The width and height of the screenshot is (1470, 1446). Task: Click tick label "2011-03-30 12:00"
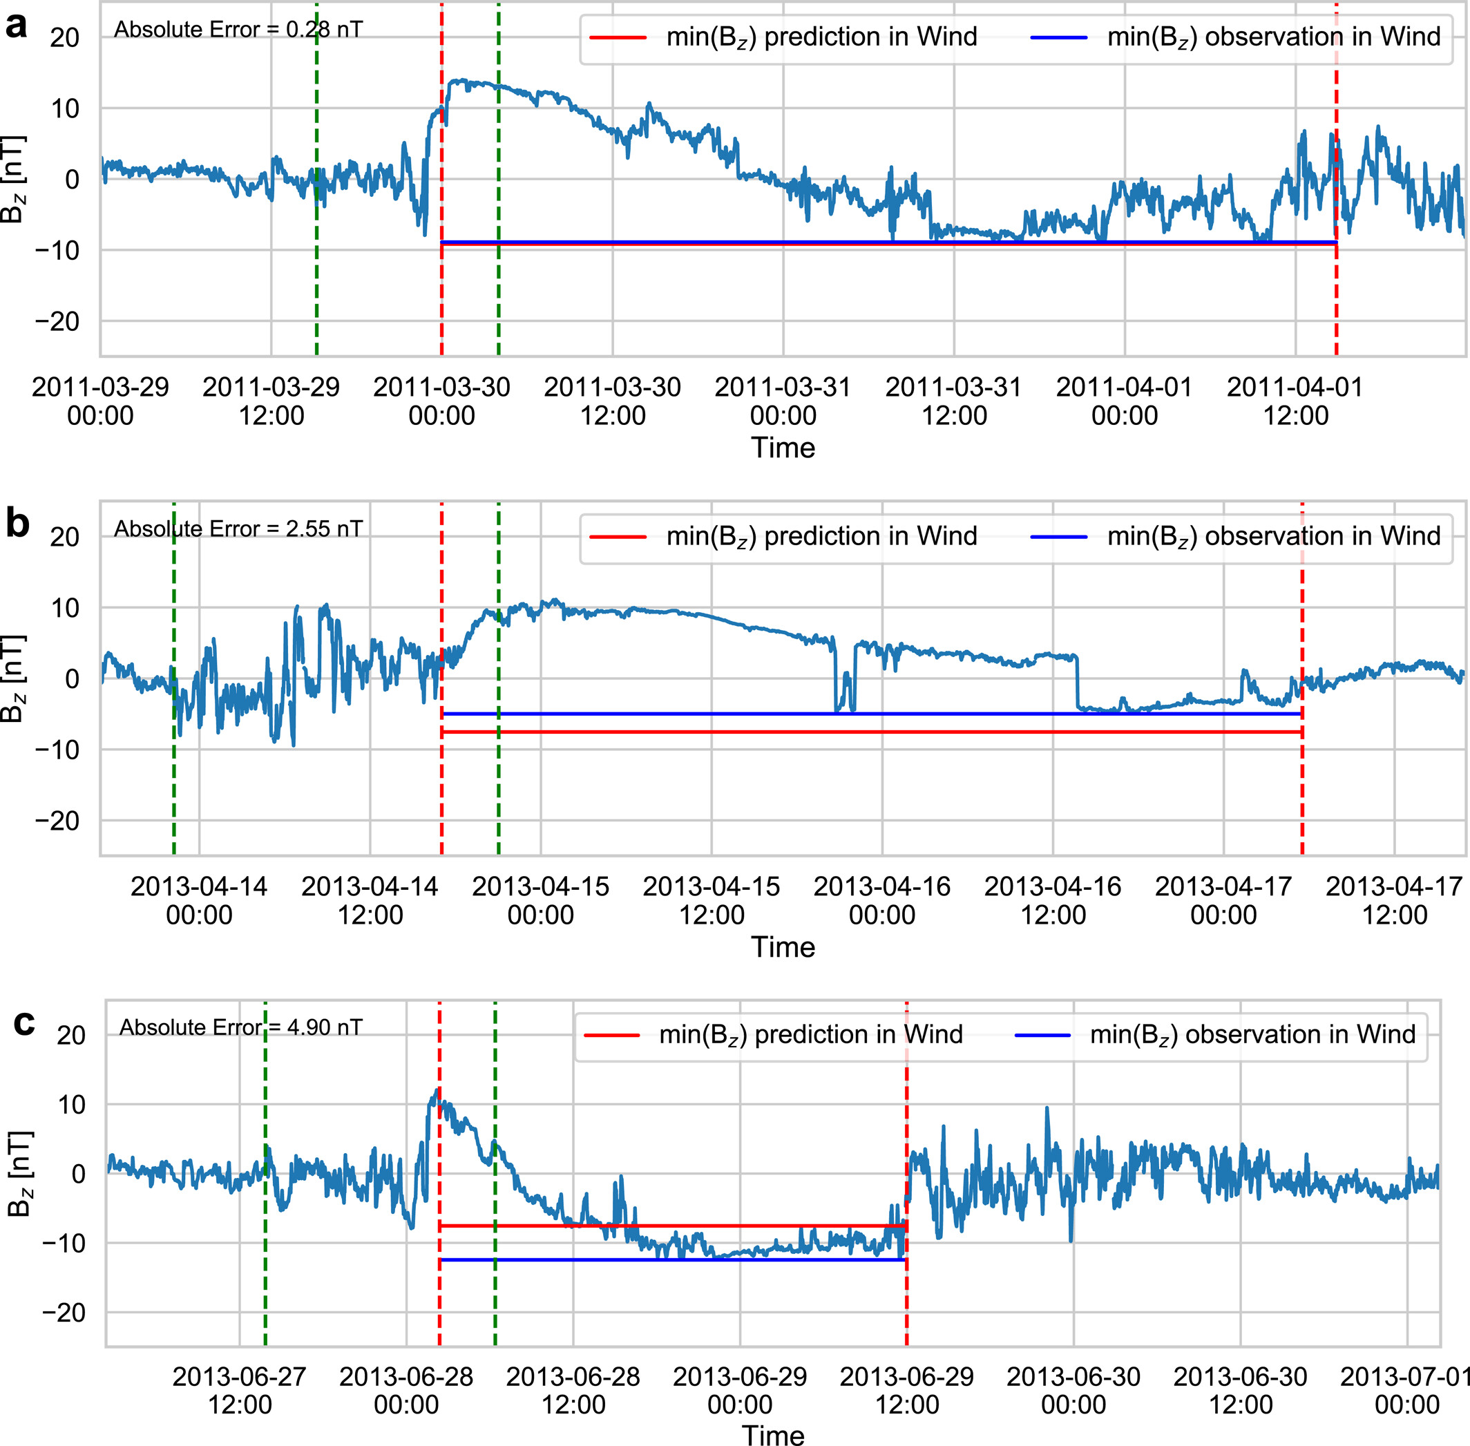point(613,401)
